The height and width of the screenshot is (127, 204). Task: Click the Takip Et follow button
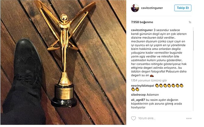point(183,8)
